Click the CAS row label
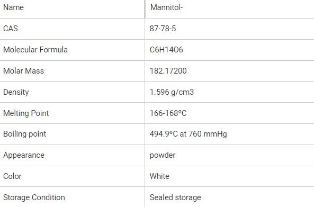314x207 pixels. pyautogui.click(x=11, y=29)
